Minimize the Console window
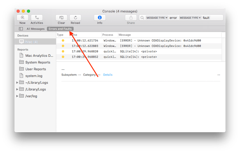This screenshot has width=240, height=153. 23,11
